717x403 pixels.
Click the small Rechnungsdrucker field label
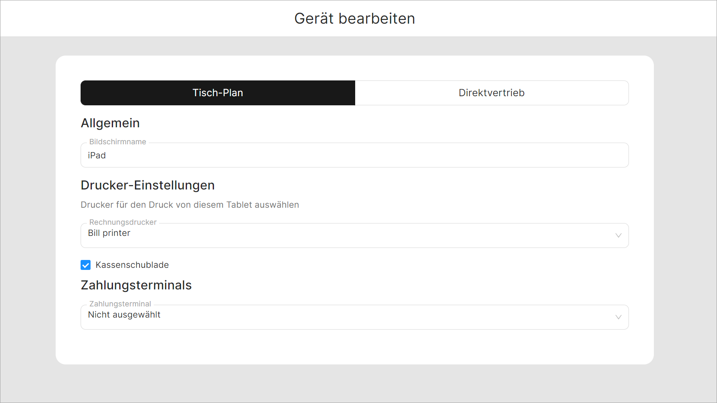123,222
